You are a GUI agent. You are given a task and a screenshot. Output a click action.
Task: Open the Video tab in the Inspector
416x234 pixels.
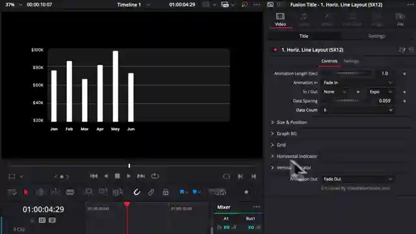click(280, 19)
